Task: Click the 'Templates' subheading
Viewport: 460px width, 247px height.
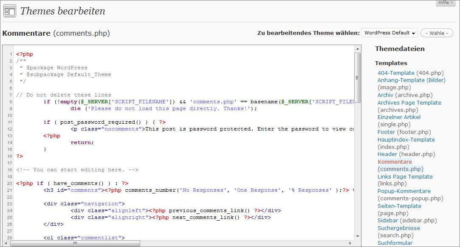Action: 391,63
